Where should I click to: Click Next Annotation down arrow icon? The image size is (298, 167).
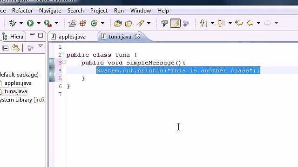[x=203, y=23]
